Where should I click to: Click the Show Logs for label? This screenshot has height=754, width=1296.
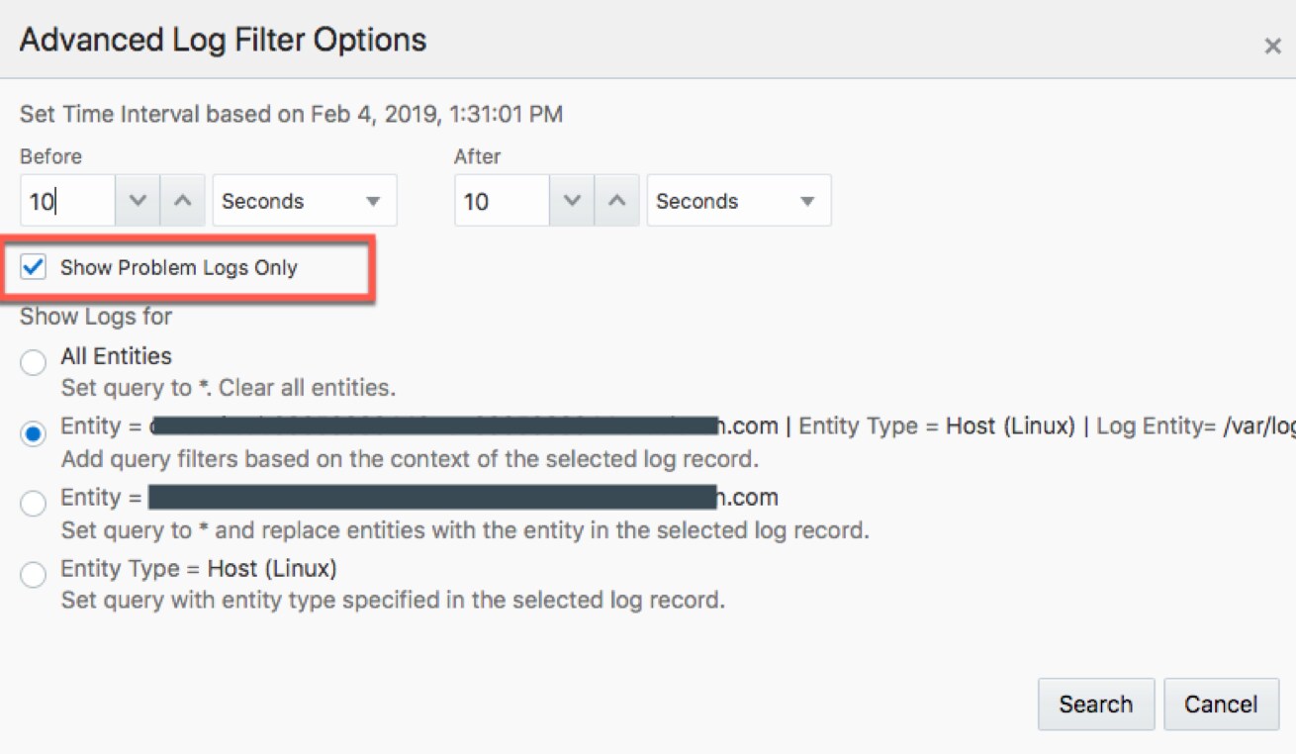coord(96,317)
